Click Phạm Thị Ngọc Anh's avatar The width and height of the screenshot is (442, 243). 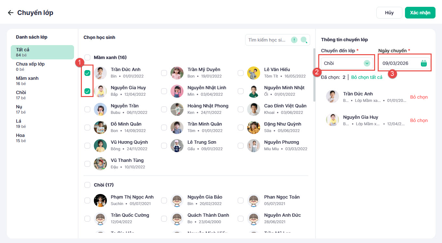100,200
